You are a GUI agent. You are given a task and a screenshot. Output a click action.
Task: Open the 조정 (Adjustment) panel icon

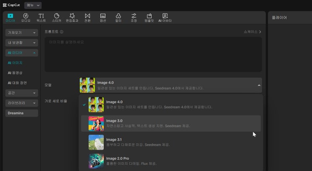click(134, 16)
